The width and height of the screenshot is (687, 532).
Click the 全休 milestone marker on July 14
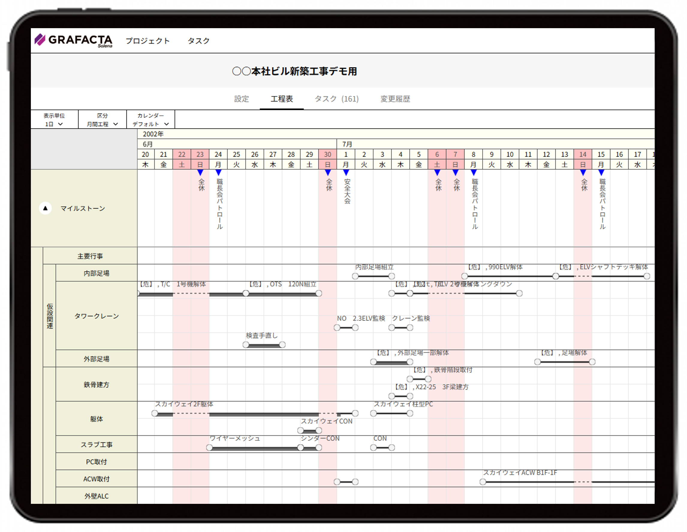[583, 173]
